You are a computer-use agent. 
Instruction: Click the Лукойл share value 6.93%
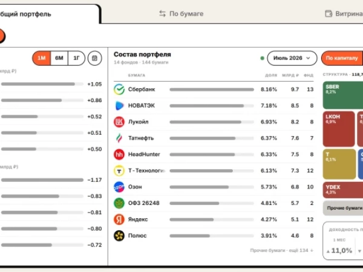[x=269, y=122]
